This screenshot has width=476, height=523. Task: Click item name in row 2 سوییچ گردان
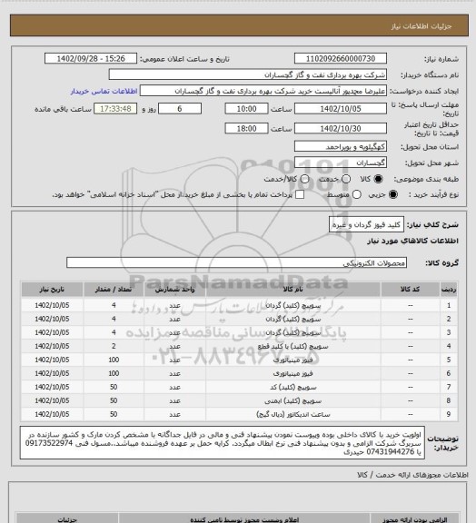point(293,320)
